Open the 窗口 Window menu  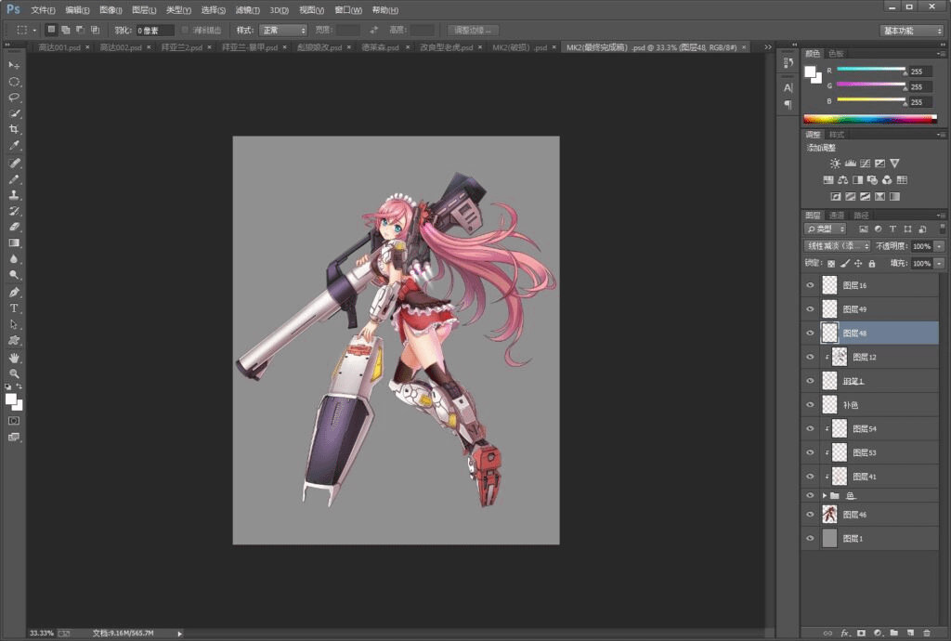(348, 10)
